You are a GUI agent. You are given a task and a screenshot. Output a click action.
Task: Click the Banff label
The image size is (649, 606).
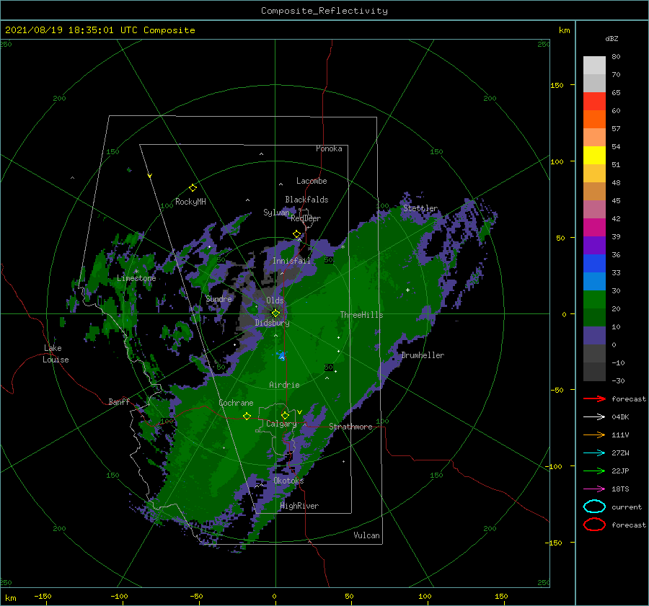point(119,402)
